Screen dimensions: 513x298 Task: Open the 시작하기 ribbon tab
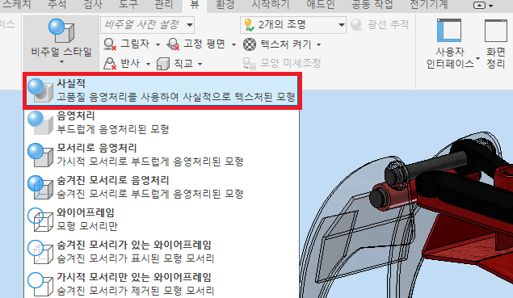point(271,5)
